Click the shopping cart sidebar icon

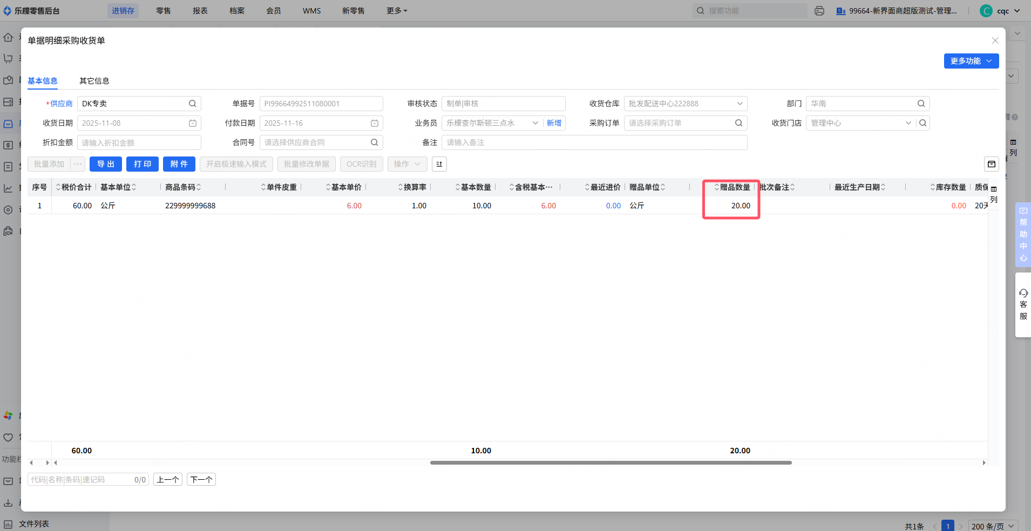[8, 58]
